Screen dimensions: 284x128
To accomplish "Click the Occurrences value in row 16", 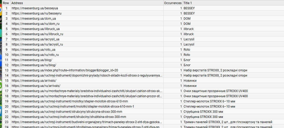I will pos(181,86).
